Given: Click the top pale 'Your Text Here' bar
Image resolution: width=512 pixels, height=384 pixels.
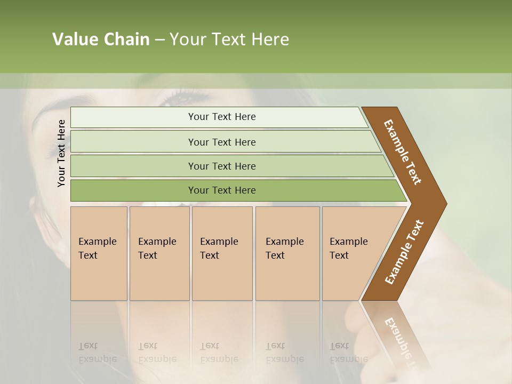Looking at the screenshot, I should click(x=219, y=117).
